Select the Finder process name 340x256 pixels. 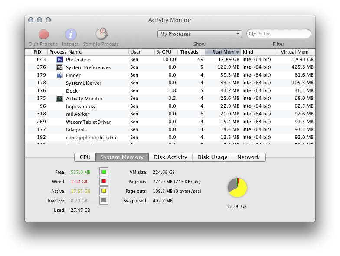73,75
